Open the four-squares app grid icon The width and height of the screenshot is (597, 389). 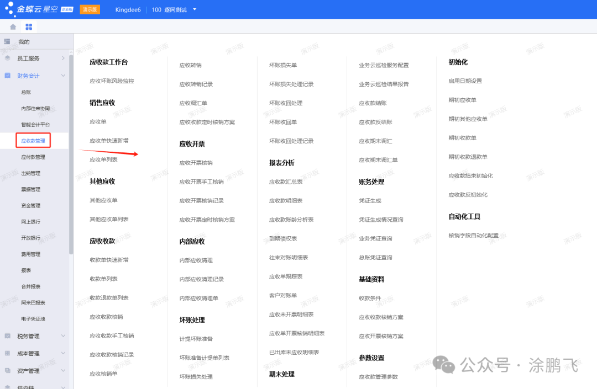pos(29,26)
